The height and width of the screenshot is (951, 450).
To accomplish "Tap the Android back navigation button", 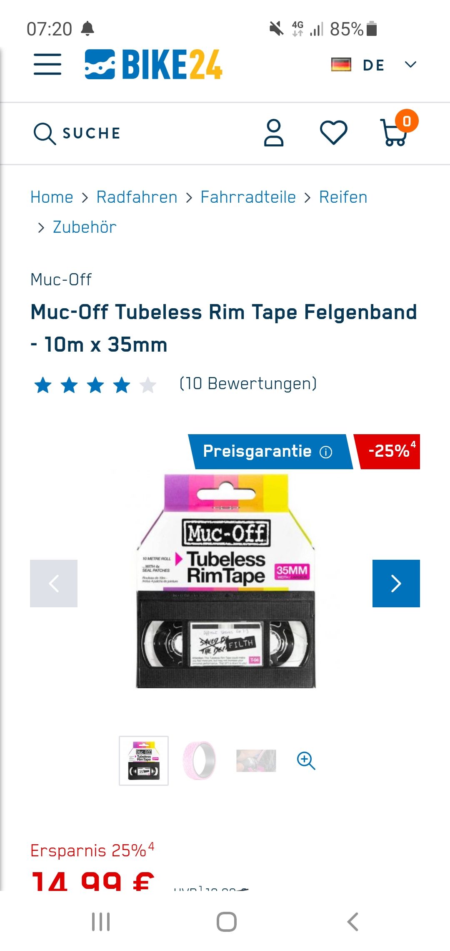I will click(x=352, y=922).
